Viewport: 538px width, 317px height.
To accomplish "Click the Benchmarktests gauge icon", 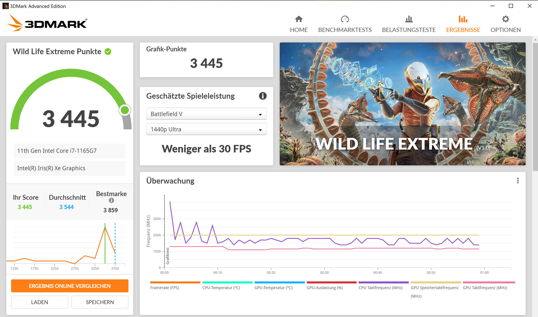I will click(x=345, y=19).
